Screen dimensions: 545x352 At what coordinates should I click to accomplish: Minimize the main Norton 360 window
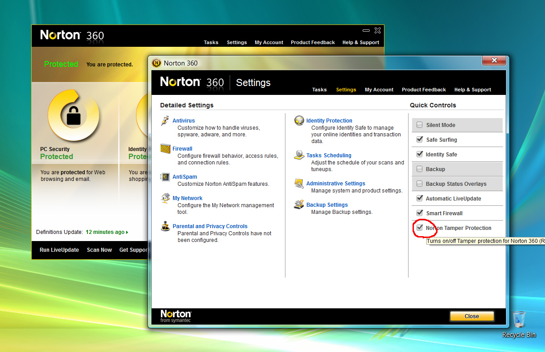[x=366, y=30]
